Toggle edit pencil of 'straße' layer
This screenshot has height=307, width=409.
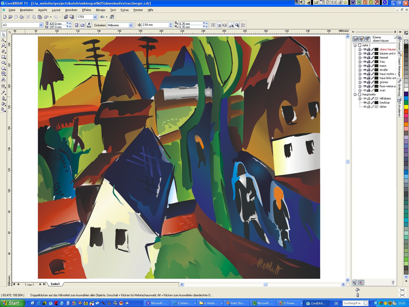point(372,70)
